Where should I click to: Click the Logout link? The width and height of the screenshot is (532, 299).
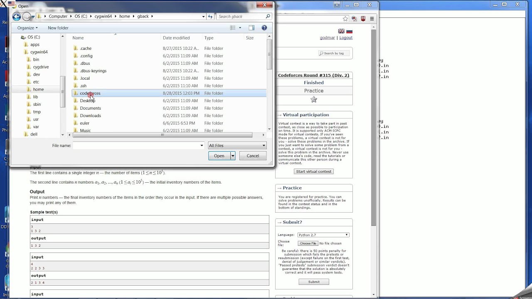tap(346, 37)
